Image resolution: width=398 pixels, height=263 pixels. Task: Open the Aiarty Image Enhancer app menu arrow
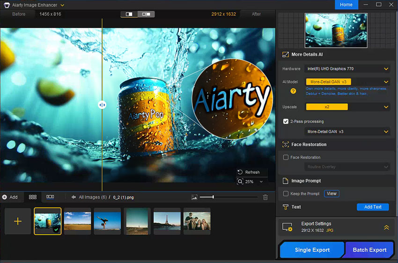[62, 5]
